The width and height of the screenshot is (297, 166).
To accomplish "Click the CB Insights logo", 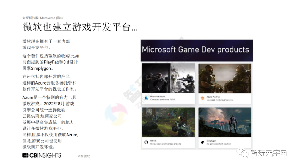I will tap(42, 155).
